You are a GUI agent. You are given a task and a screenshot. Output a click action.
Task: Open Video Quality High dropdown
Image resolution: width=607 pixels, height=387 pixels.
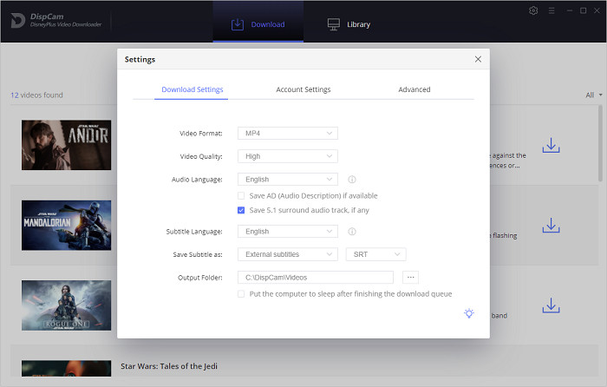click(288, 156)
